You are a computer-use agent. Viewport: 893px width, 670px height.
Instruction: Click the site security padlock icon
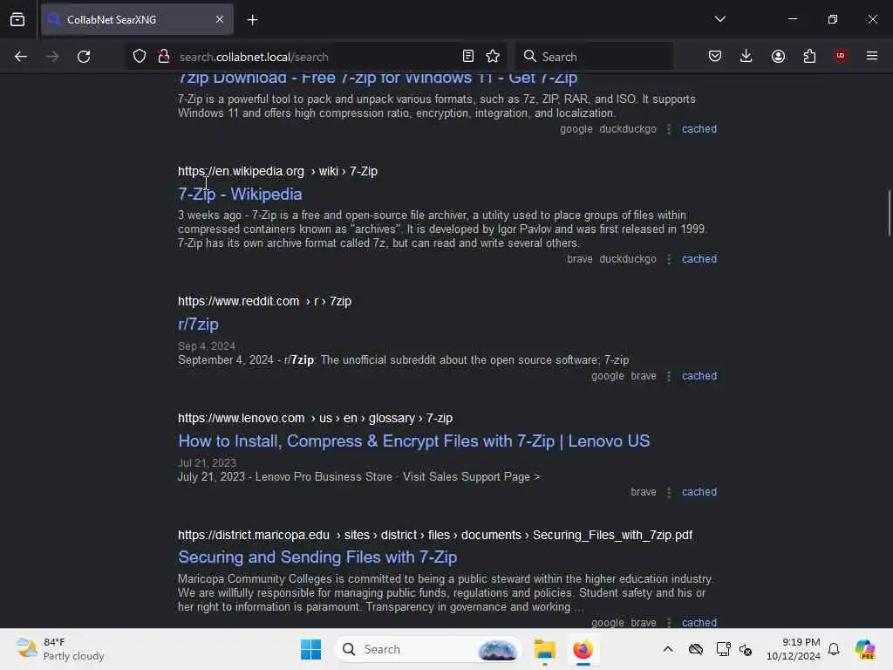164,57
